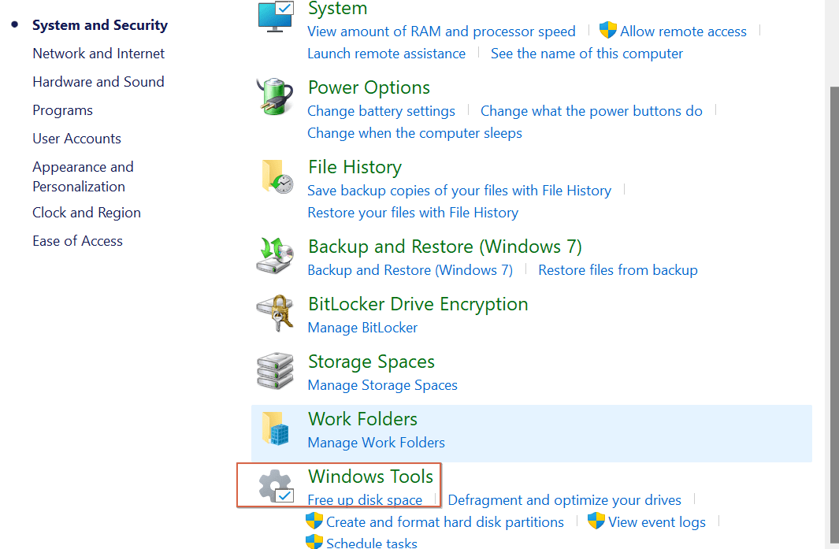Click the Work Folders icon
Viewport: 839px width, 549px height.
(276, 429)
